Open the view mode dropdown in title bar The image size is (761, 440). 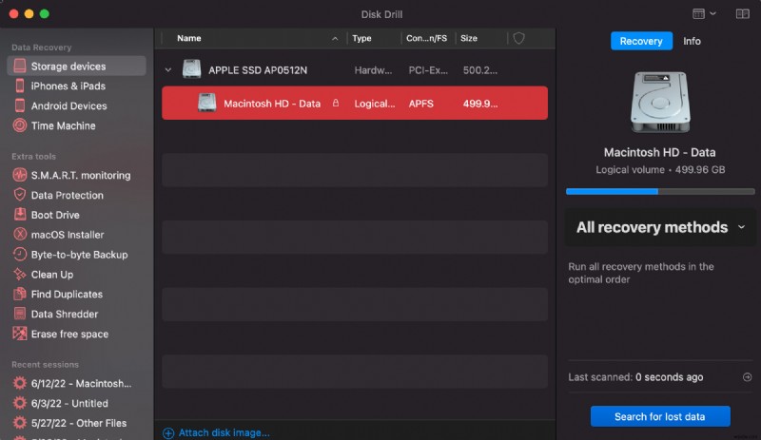705,14
